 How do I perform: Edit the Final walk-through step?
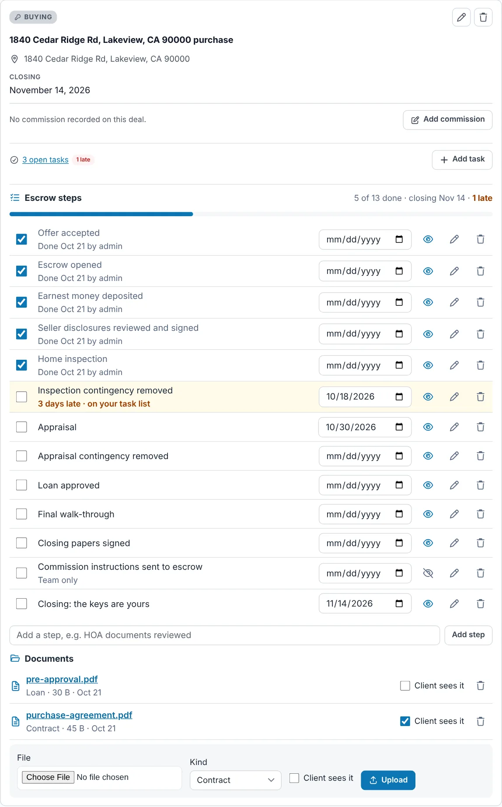pos(454,514)
